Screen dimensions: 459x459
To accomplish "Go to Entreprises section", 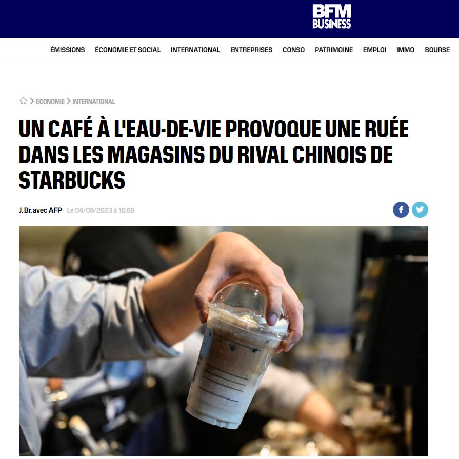I will (251, 50).
